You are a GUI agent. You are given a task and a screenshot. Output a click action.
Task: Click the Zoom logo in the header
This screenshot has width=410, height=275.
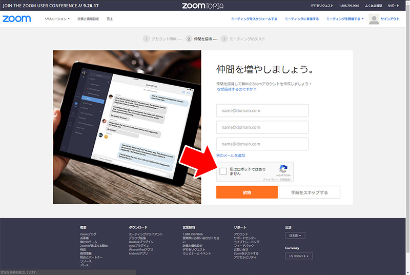point(16,19)
